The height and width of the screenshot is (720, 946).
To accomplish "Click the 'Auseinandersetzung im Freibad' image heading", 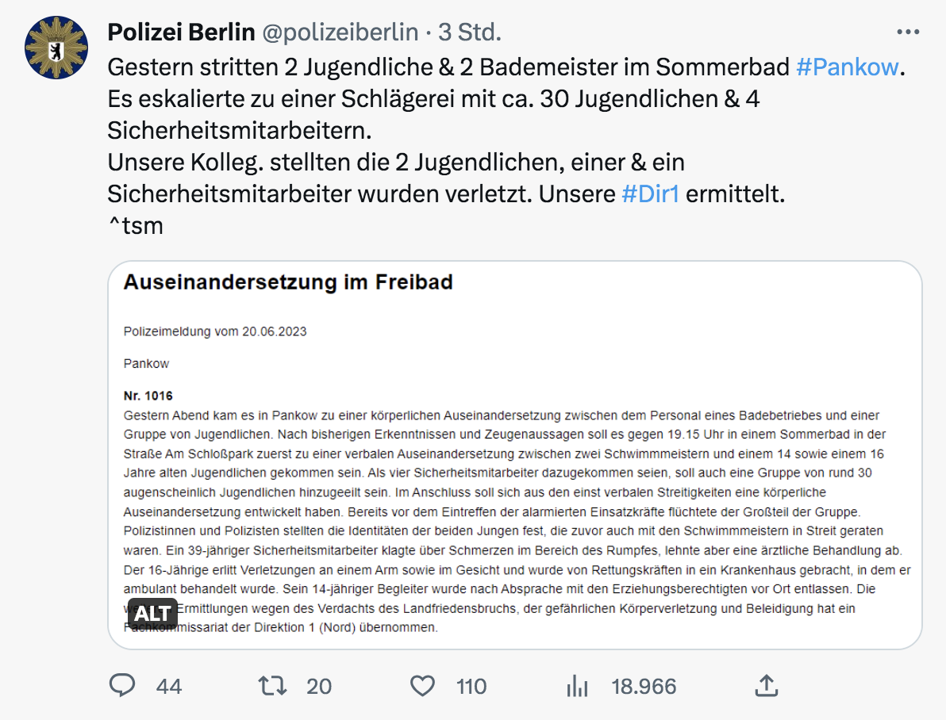I will click(288, 283).
